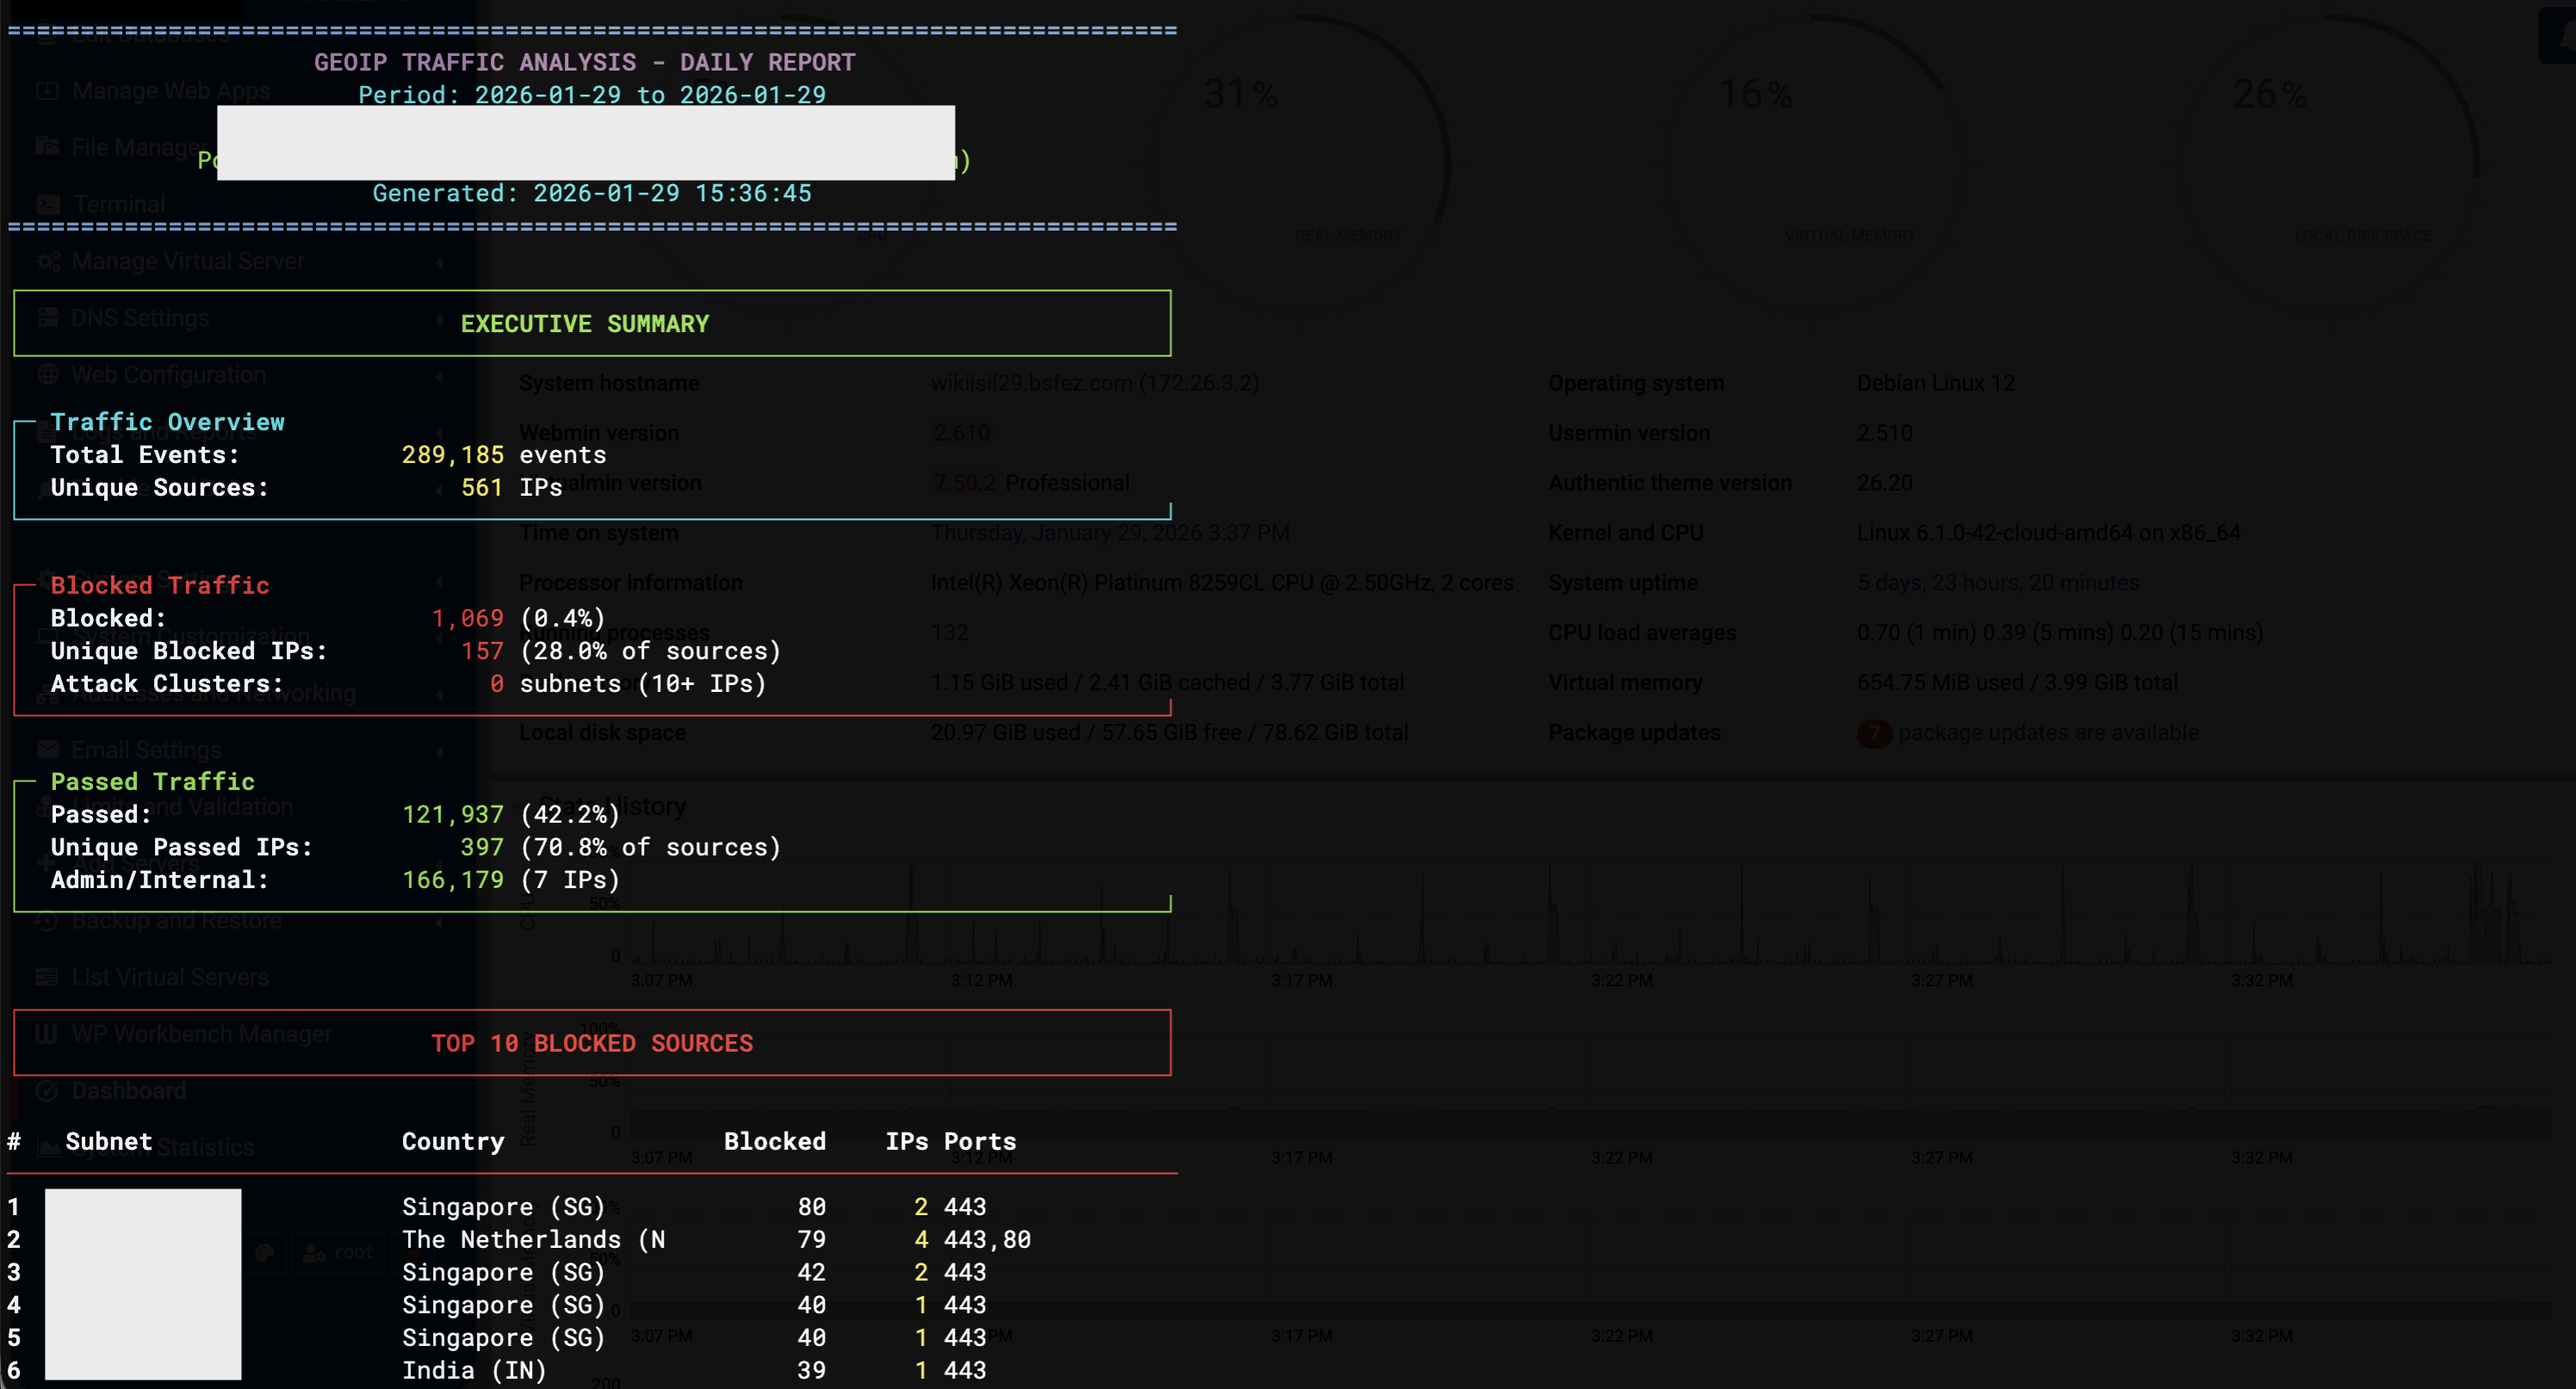Click the List Virtual Servers icon
Viewport: 2576px width, 1389px height.
(47, 978)
